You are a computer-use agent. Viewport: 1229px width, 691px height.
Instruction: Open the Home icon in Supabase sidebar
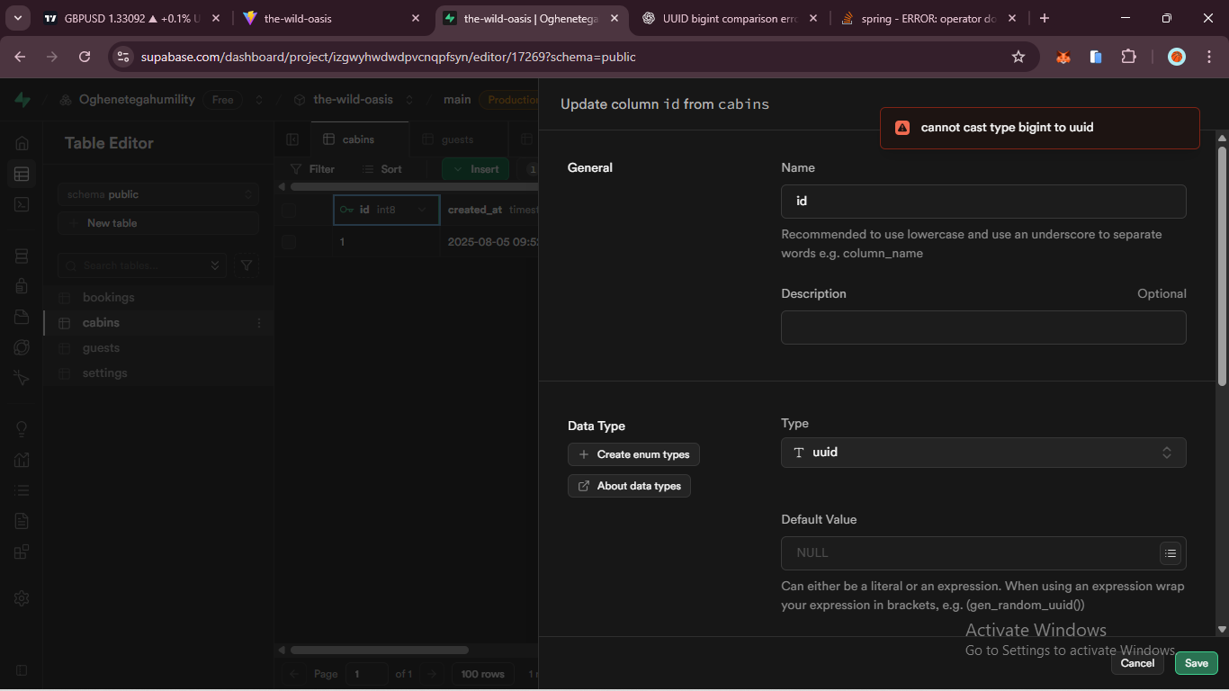click(22, 143)
